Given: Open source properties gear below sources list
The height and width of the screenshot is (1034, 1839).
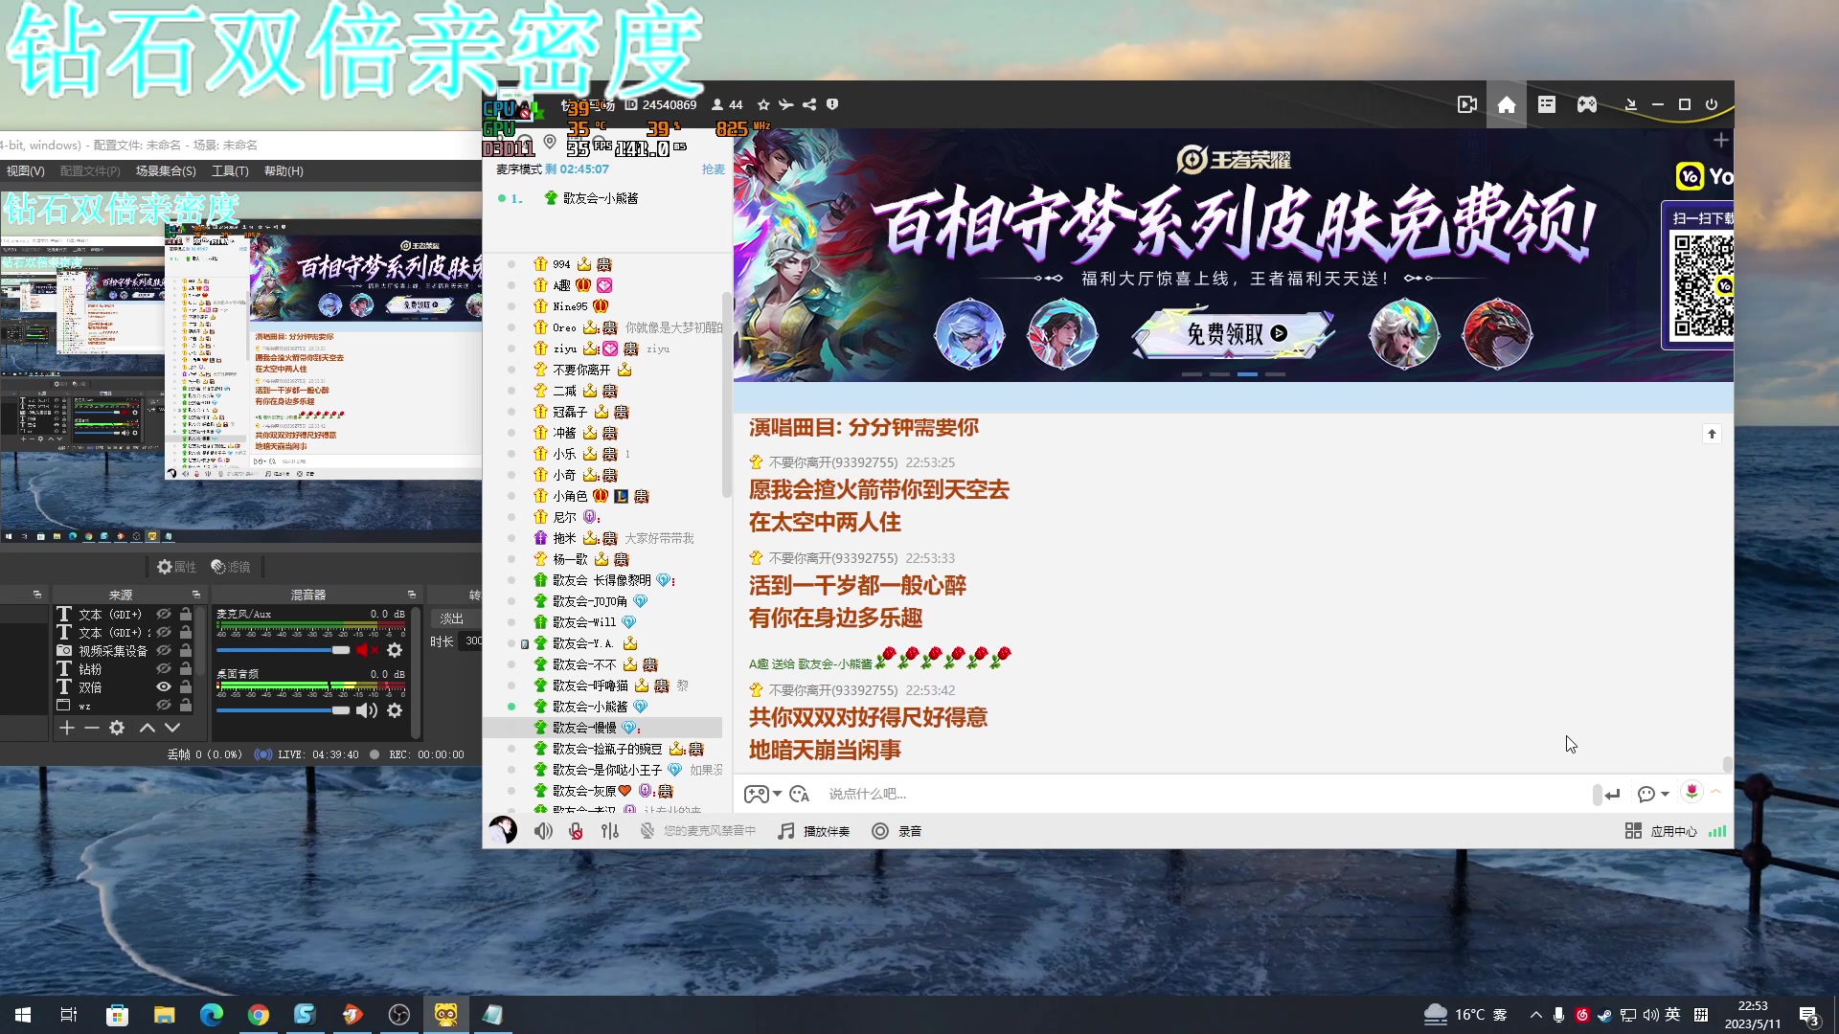Looking at the screenshot, I should point(117,728).
